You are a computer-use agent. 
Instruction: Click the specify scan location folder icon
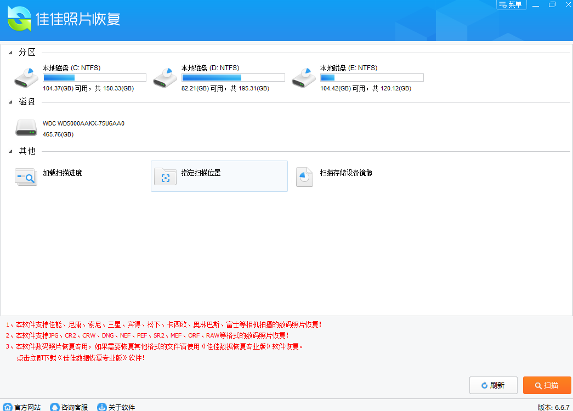tap(165, 176)
